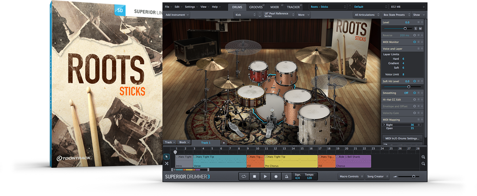Expand Macro Controls panel
The width and height of the screenshot is (477, 196).
tap(351, 177)
